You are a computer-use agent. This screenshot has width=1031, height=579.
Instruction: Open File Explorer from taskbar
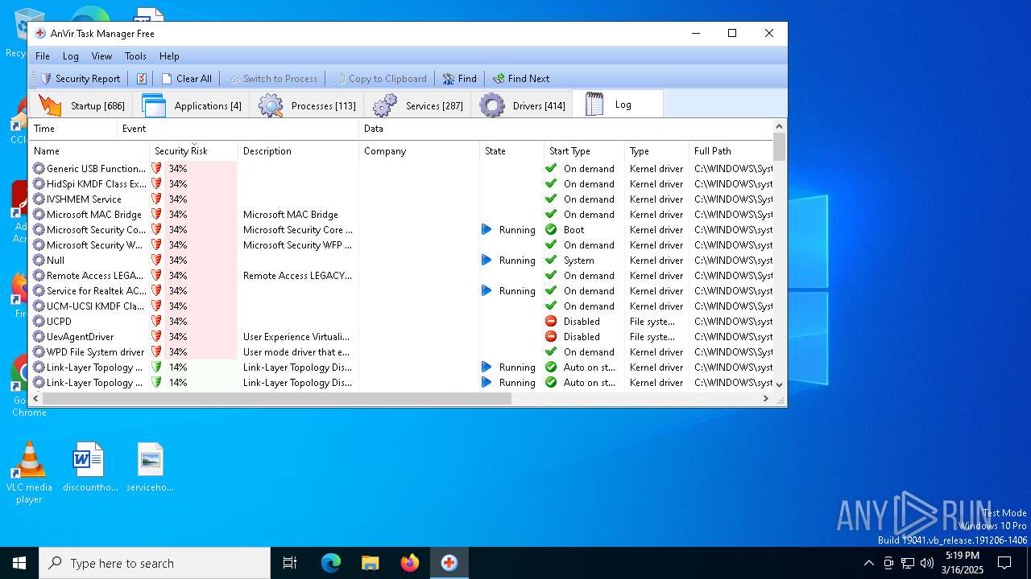click(371, 563)
